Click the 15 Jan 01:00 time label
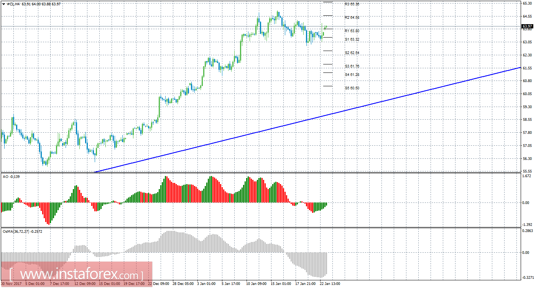536x288 pixels. 281,284
